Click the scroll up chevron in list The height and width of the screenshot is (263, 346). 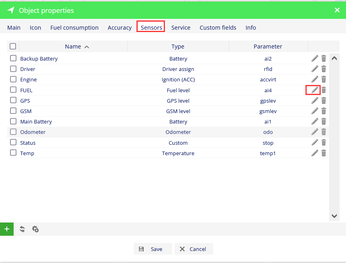[x=334, y=59]
